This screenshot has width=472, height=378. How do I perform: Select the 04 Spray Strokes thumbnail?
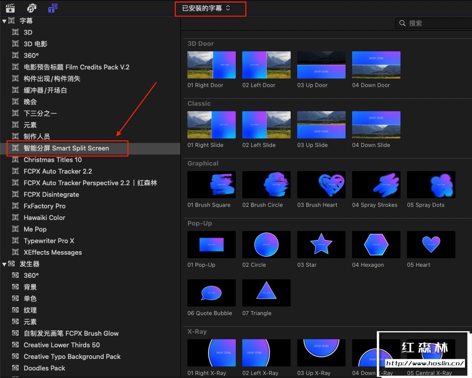coord(376,185)
